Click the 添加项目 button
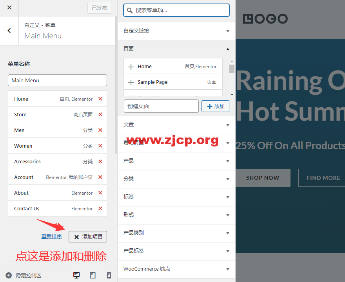This screenshot has height=282, width=345. (88, 237)
